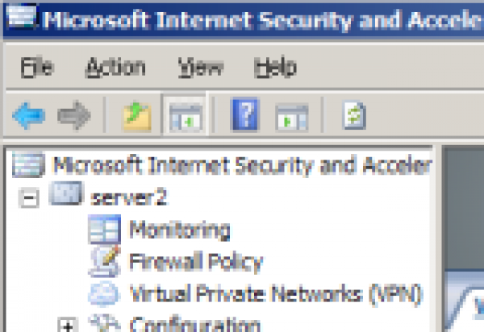Image resolution: width=484 pixels, height=332 pixels.
Task: Collapse the server2 tree node
Action: pyautogui.click(x=30, y=198)
